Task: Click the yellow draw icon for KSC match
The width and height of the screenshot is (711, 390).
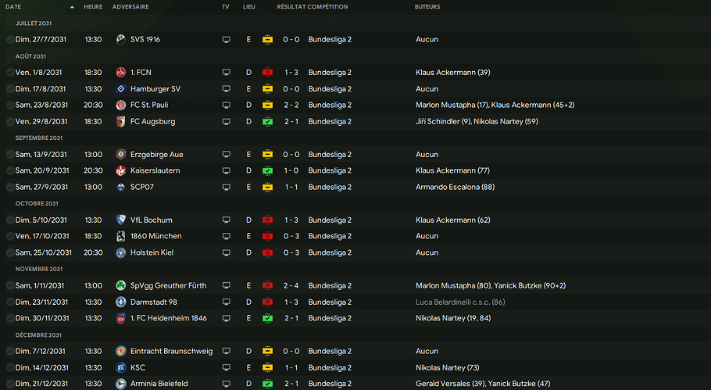Action: tap(267, 367)
